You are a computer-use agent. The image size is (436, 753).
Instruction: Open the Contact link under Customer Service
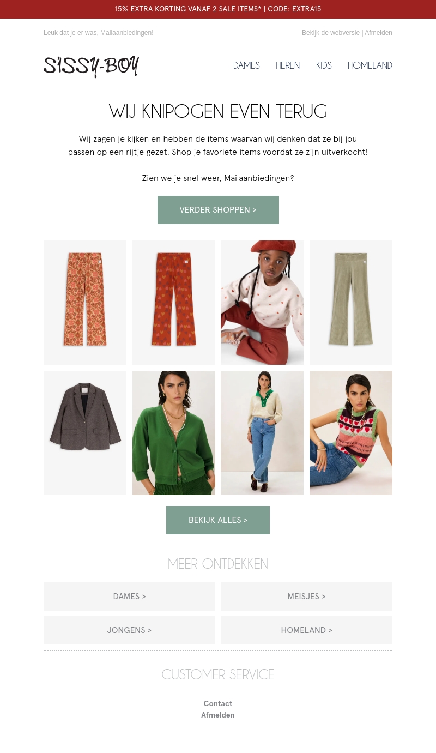pyautogui.click(x=218, y=703)
